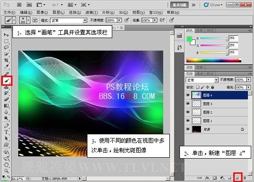
Task: Select the Brush tool in toolbar
Action: point(6,80)
